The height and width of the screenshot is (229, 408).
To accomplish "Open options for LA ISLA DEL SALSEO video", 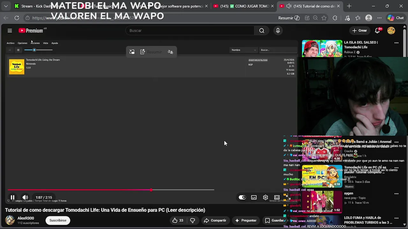I will tap(397, 43).
